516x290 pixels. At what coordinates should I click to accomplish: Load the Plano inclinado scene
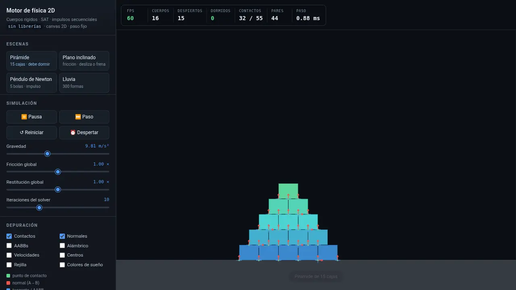tap(84, 61)
